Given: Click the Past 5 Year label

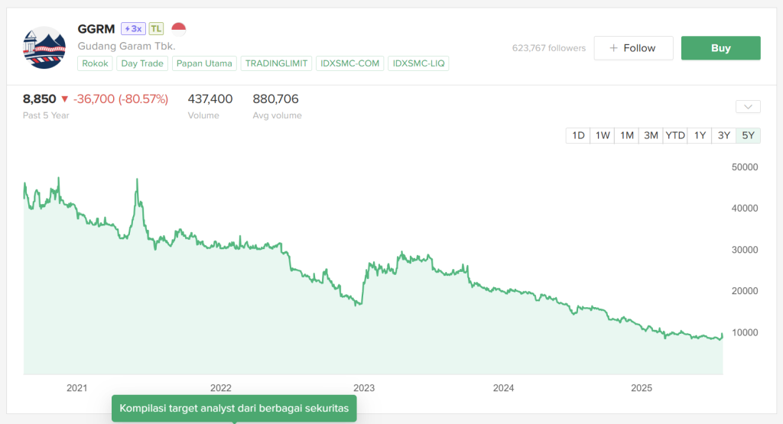Looking at the screenshot, I should [46, 115].
